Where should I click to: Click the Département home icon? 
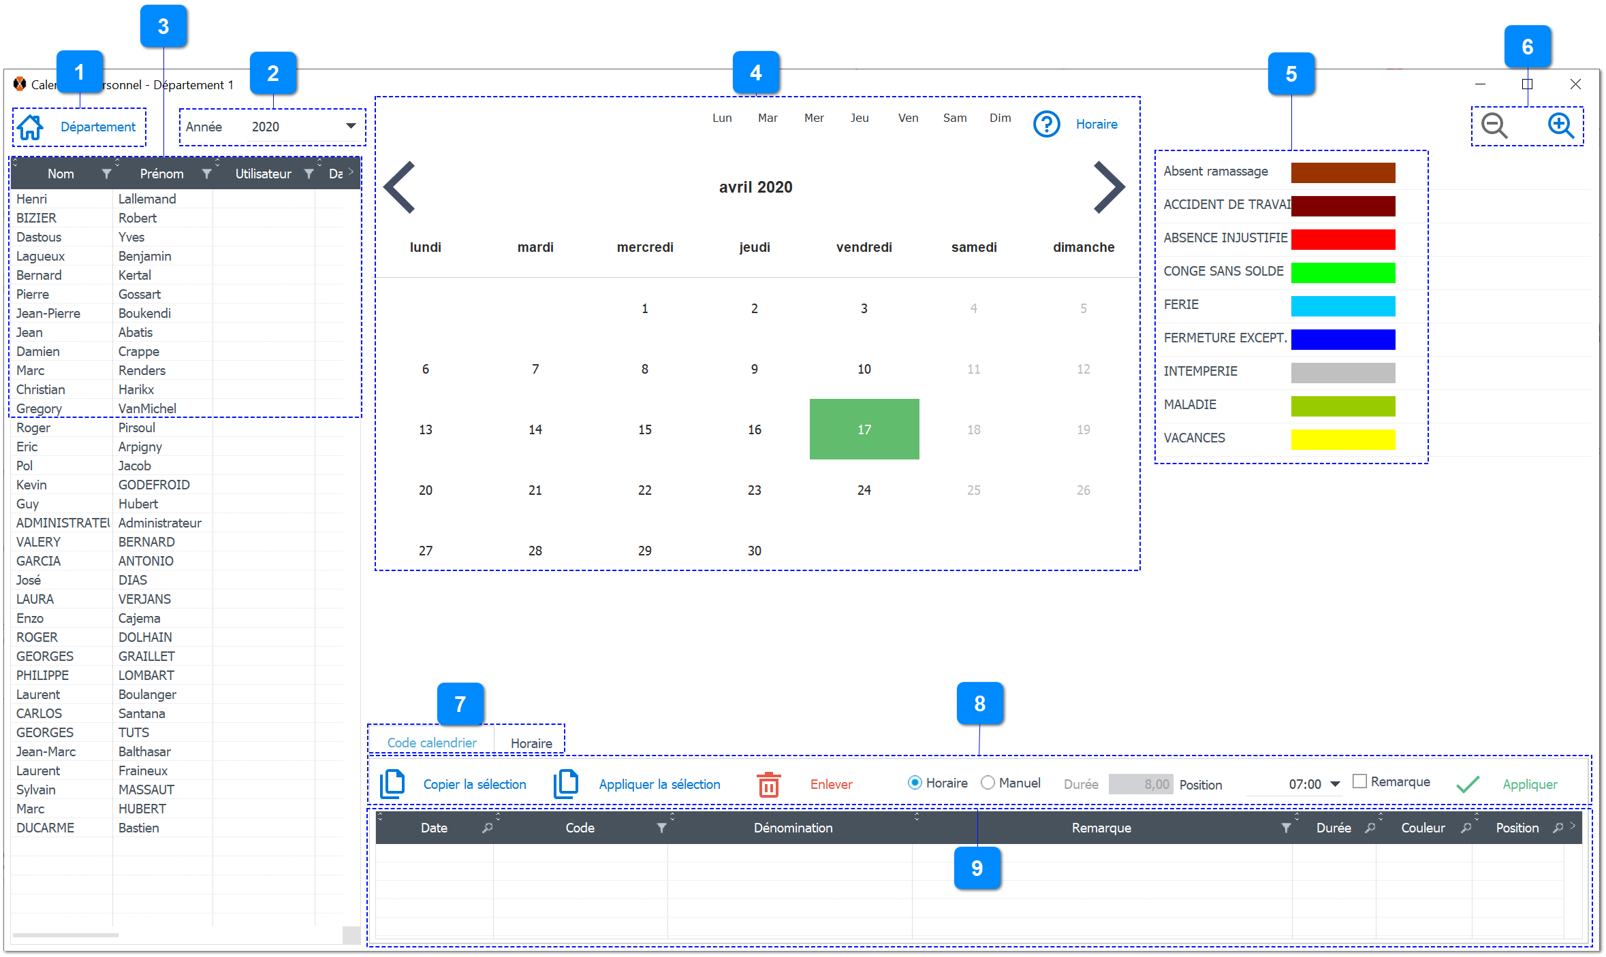point(30,127)
